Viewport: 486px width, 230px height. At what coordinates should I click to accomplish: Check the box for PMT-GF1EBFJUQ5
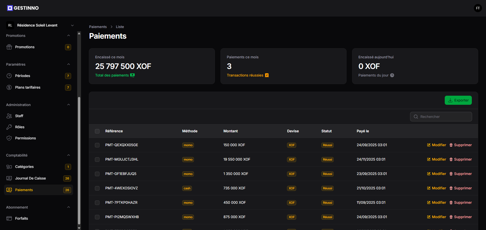tap(97, 174)
